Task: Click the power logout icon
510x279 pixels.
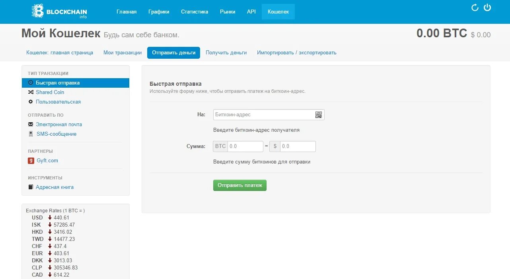Action: point(487,8)
